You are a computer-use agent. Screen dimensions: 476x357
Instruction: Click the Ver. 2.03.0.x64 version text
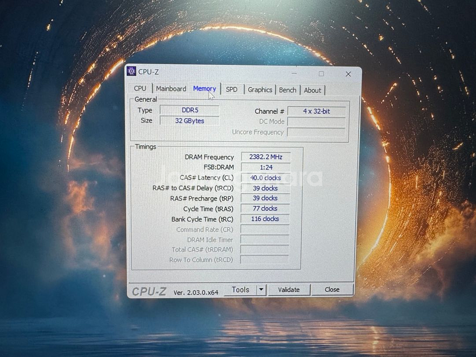click(196, 292)
